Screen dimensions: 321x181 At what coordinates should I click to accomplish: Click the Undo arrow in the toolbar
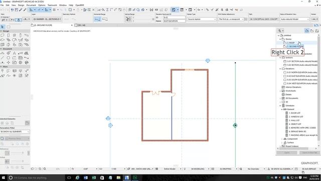point(3,10)
